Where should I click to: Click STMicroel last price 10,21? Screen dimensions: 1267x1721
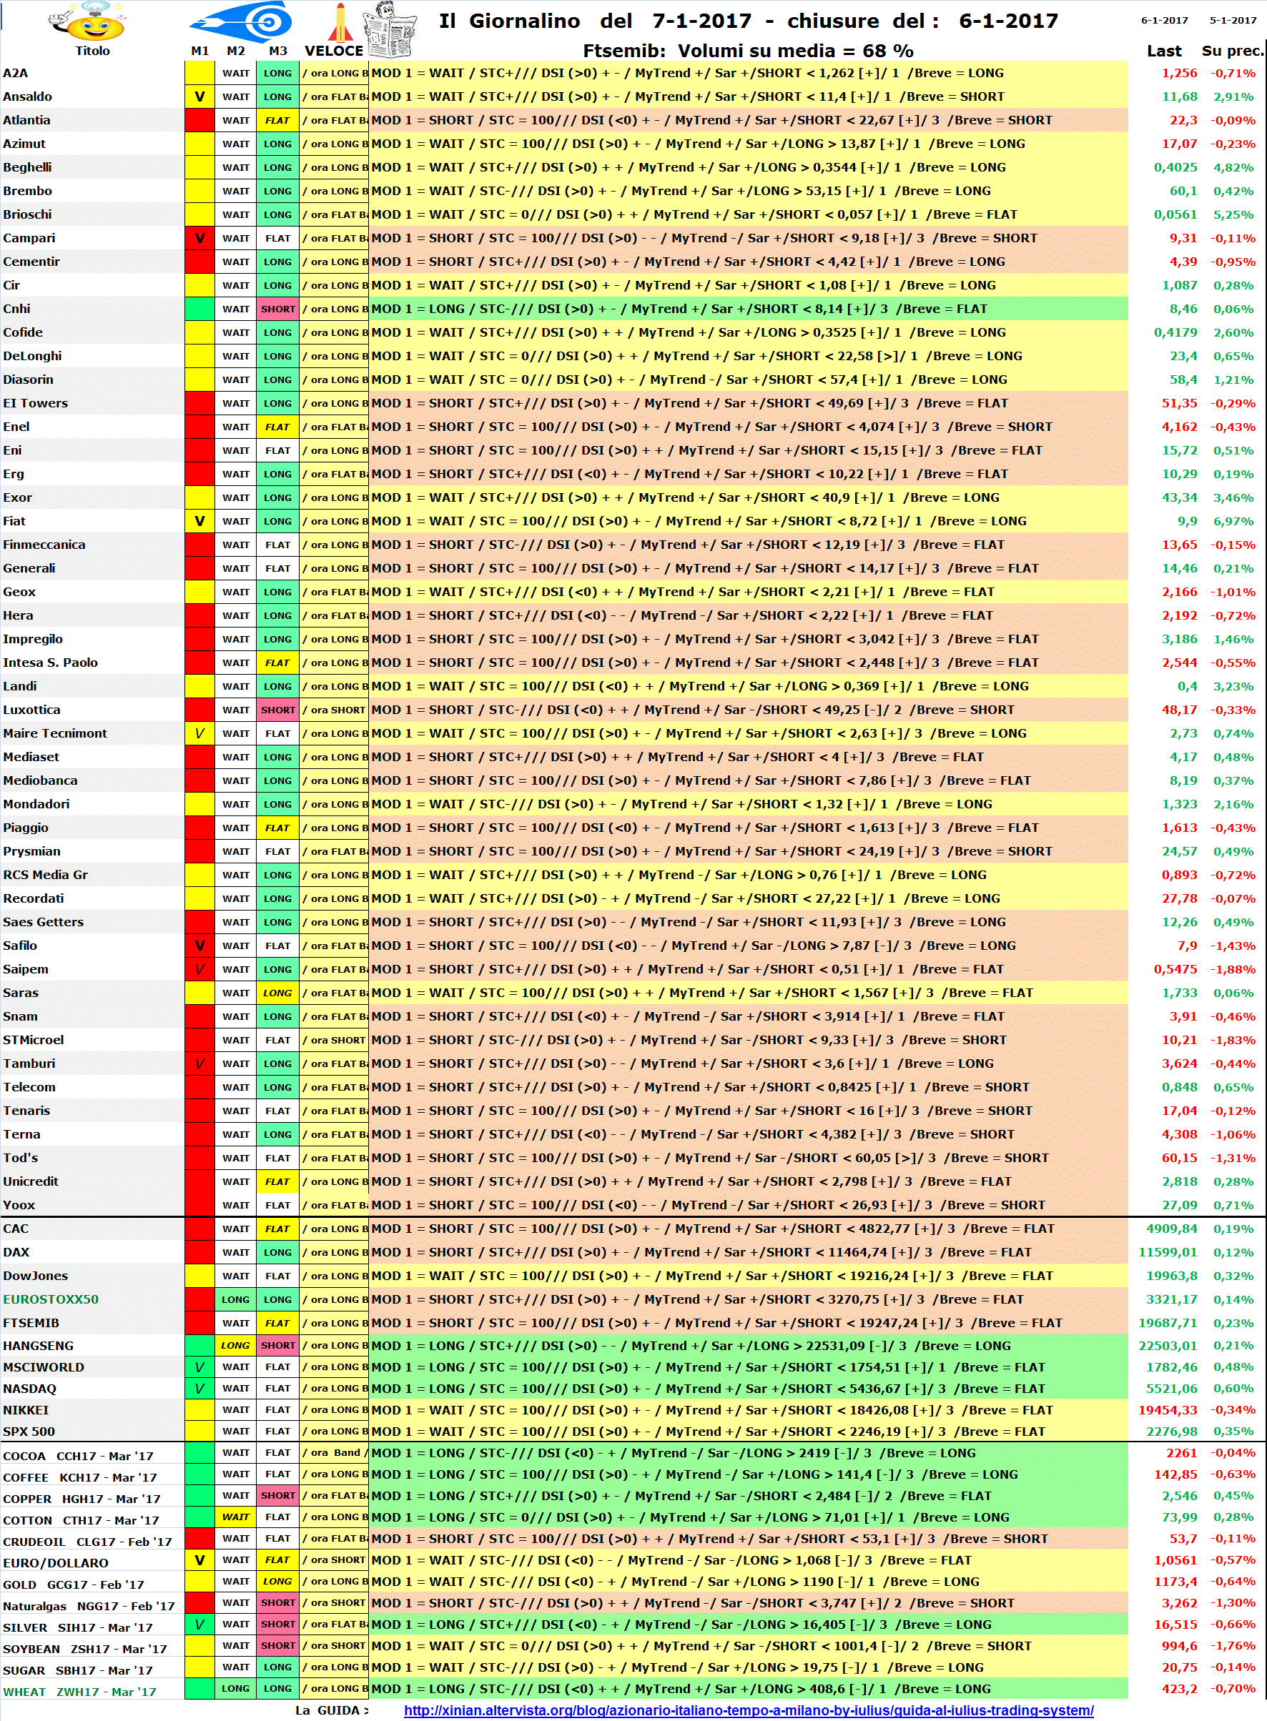pyautogui.click(x=1179, y=1041)
